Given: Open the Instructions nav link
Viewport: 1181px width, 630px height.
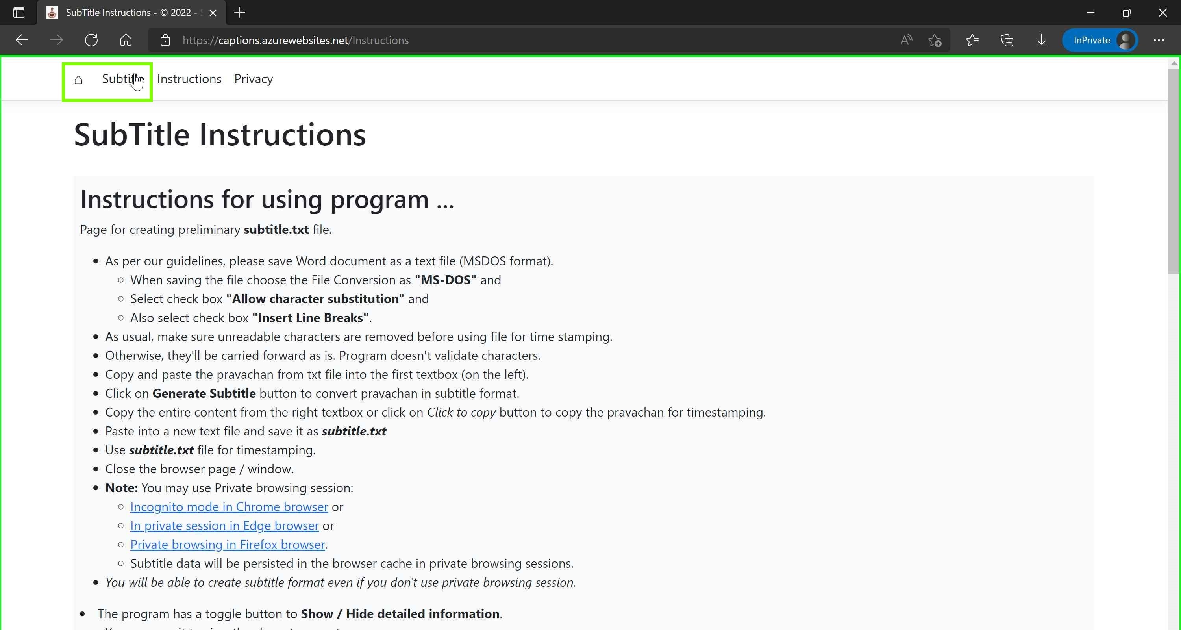Looking at the screenshot, I should coord(189,79).
